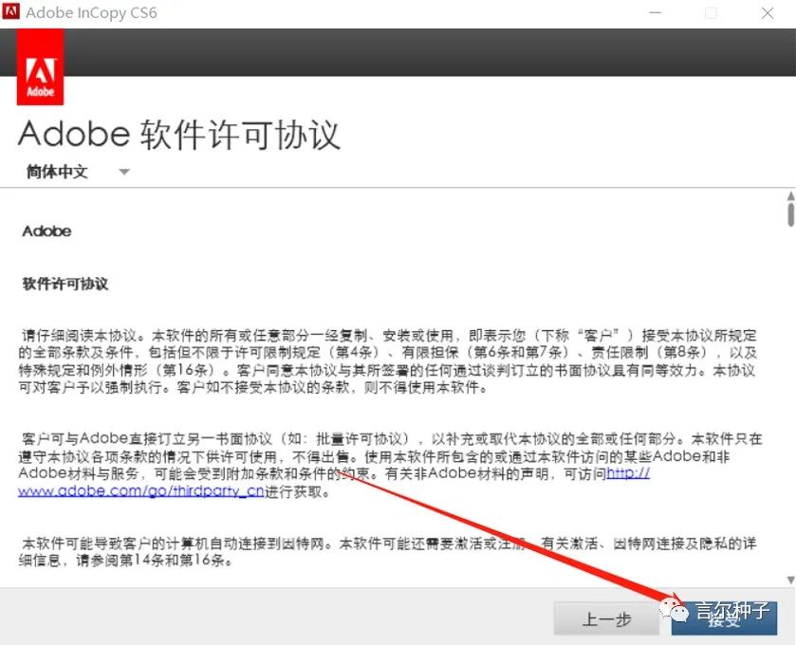Click the paragraph starting 请仔细阅读本协议
Viewport: 796px width, 645px height.
click(388, 361)
